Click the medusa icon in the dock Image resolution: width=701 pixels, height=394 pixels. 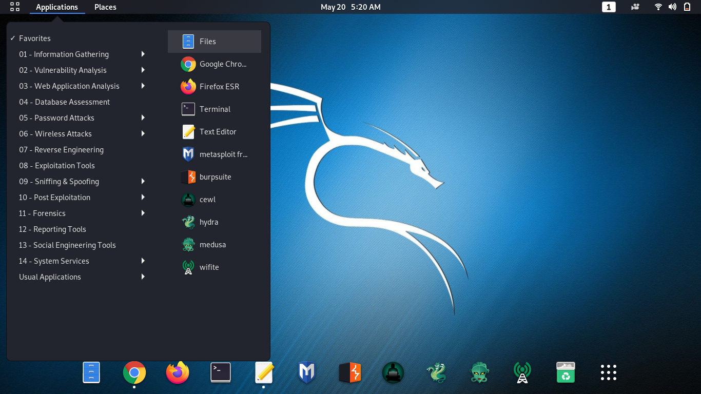pyautogui.click(x=479, y=372)
